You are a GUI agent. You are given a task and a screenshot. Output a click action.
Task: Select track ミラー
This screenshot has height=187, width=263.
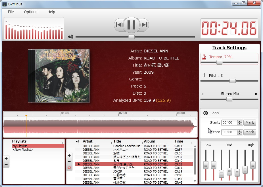pyautogui.click(x=134, y=161)
